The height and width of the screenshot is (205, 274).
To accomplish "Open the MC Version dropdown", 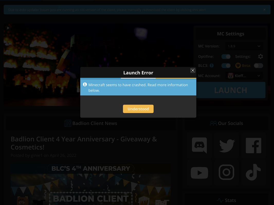I will tap(244, 46).
